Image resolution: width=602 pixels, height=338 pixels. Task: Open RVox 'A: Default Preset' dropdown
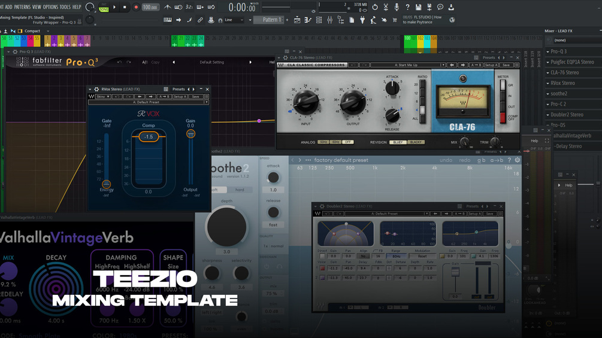point(148,102)
